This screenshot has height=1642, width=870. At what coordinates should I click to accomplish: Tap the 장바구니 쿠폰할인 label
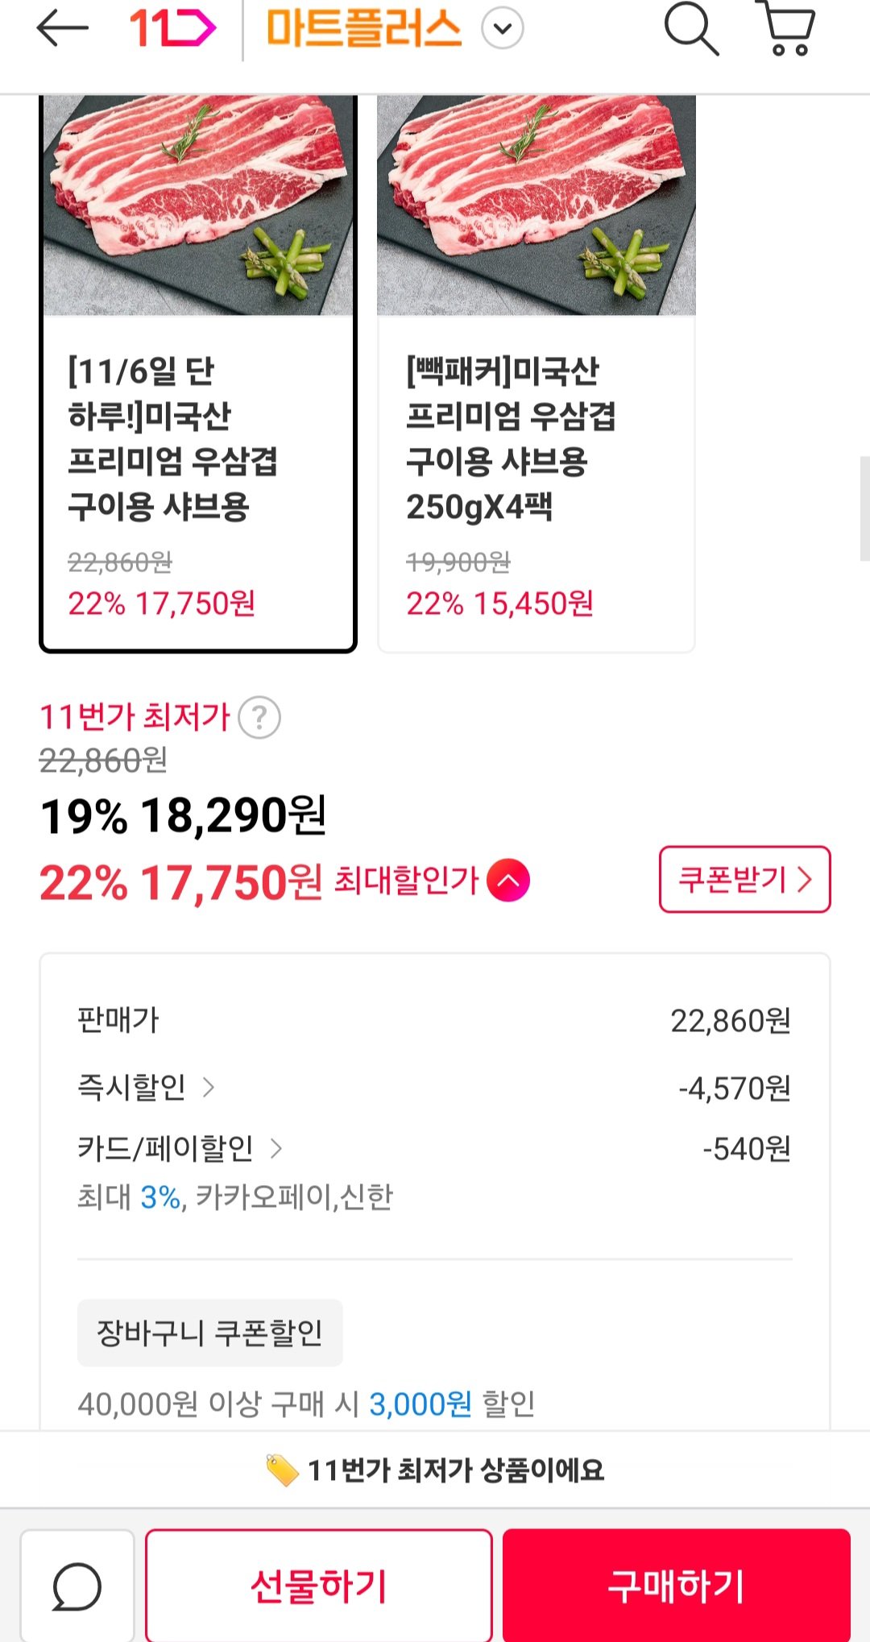[210, 1333]
